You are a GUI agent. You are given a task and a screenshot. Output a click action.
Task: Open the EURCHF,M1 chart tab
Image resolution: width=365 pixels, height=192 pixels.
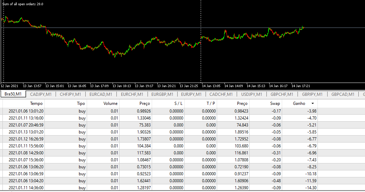[132, 94]
